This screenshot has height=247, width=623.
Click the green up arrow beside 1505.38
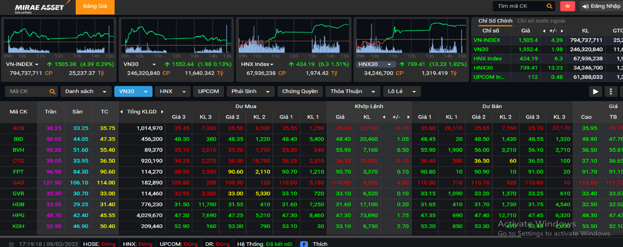[49, 64]
